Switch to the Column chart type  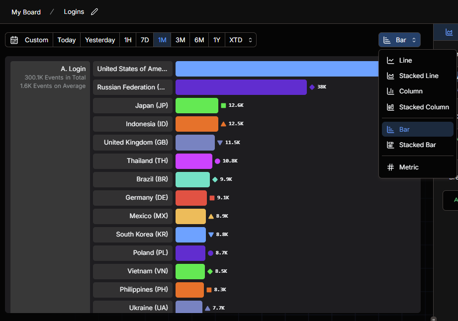point(417,91)
